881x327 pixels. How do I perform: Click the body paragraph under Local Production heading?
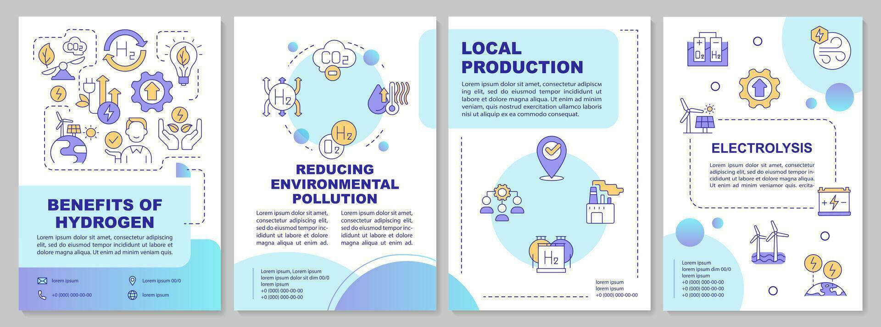click(x=531, y=99)
